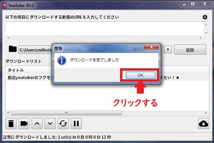Click the 追加 button
Viewport: 214px width, 143px height.
click(x=190, y=50)
